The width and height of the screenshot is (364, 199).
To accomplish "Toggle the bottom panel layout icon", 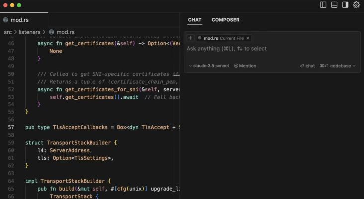I will [334, 5].
